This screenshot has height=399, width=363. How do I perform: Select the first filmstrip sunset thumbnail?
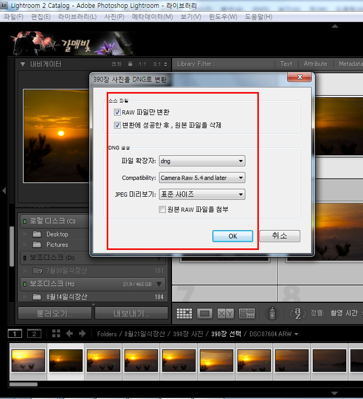point(28,360)
